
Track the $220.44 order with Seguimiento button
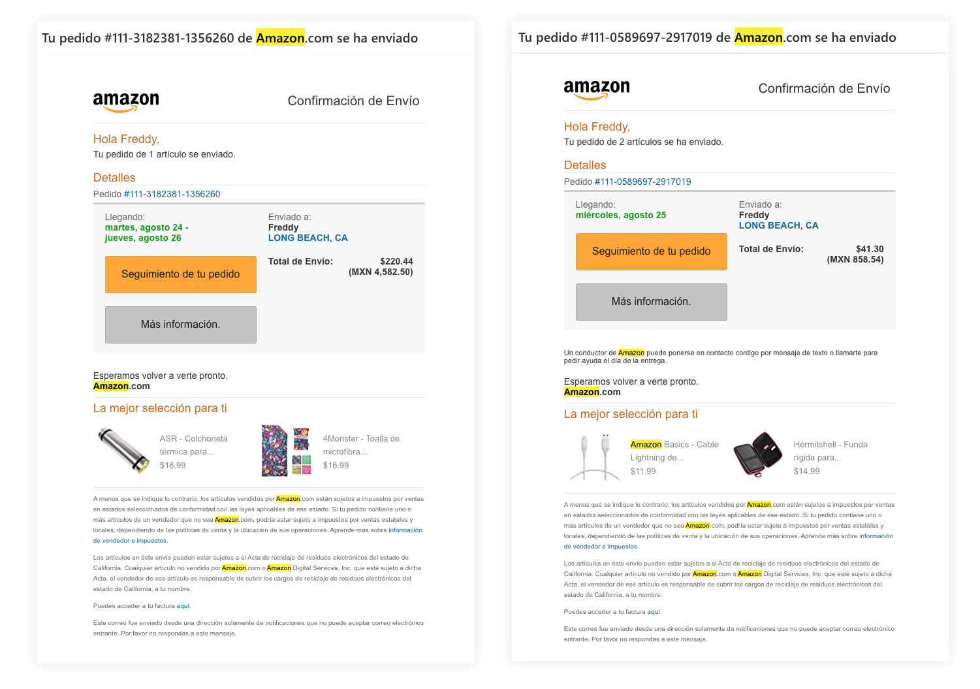181,274
